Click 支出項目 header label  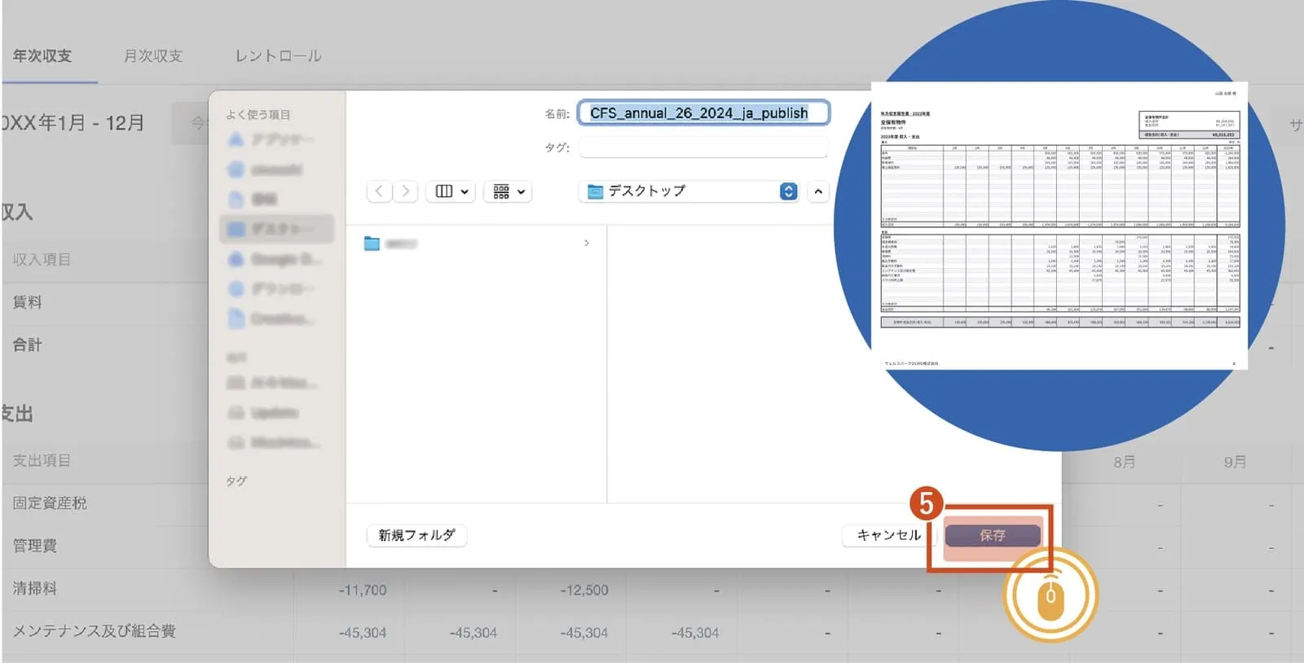(x=42, y=460)
